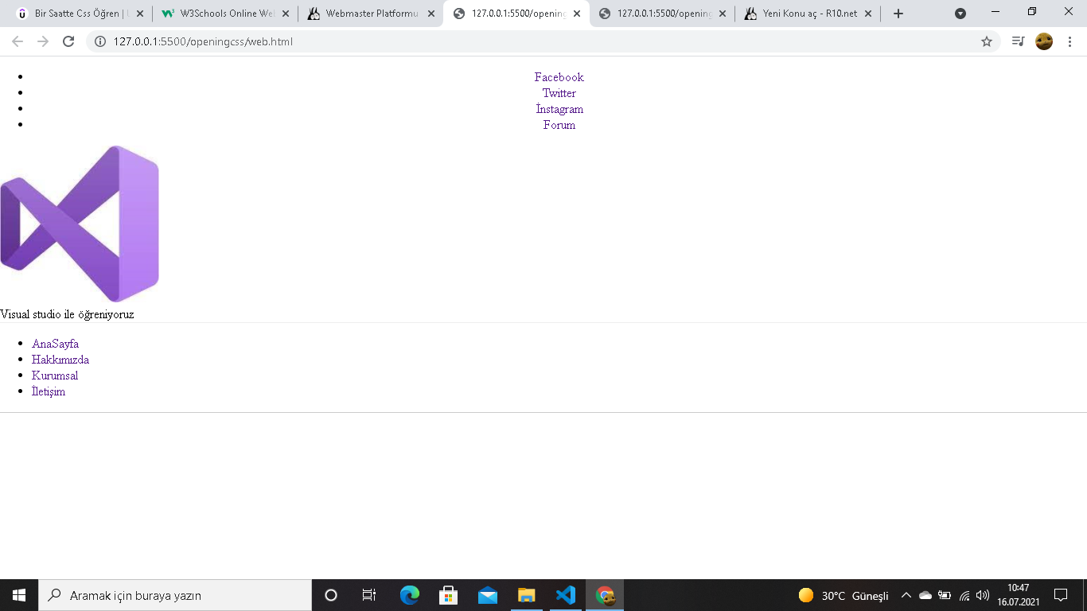Screen dimensions: 1087x611
Task: Open Task View on taskbar
Action: pos(369,595)
